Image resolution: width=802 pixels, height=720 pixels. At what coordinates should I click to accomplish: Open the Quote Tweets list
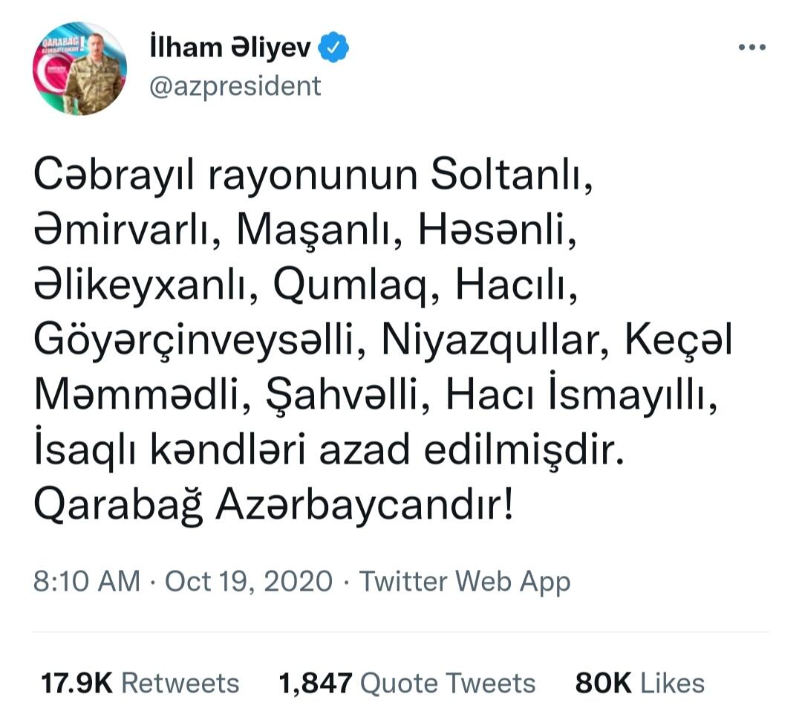[448, 683]
